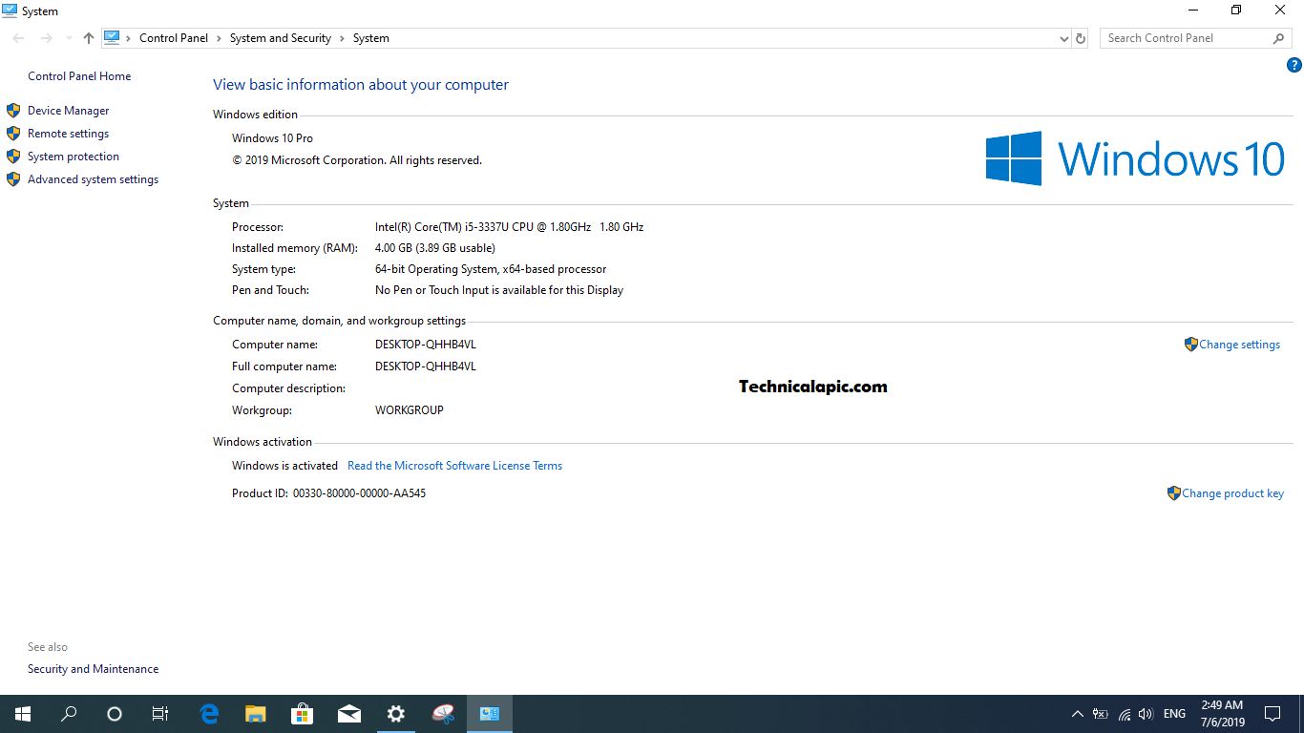Click volume speaker tray icon

coord(1146,714)
